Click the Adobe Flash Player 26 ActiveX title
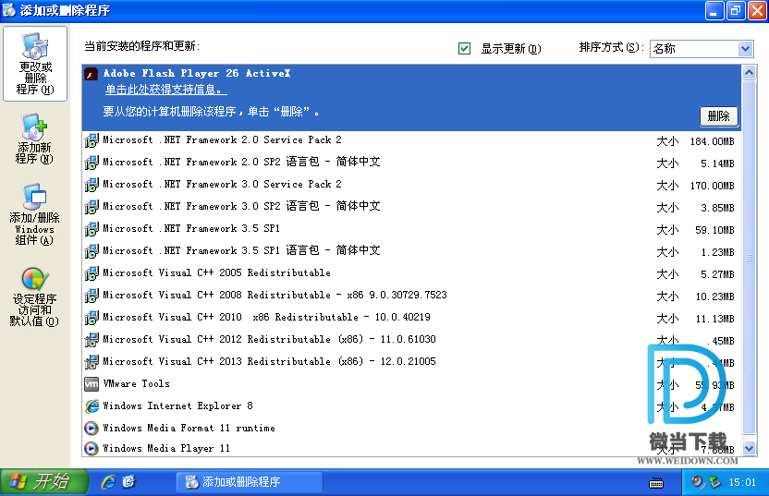 pyautogui.click(x=197, y=74)
